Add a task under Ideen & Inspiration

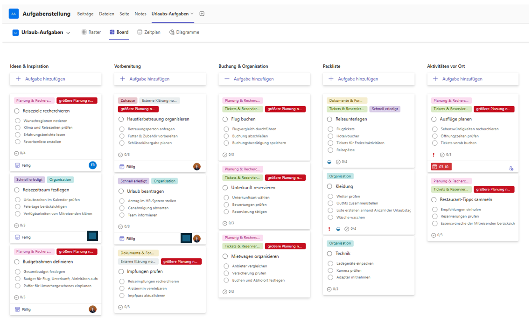click(x=56, y=79)
